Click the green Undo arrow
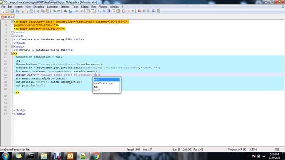The width and height of the screenshot is (285, 160). pyautogui.click(x=54, y=11)
